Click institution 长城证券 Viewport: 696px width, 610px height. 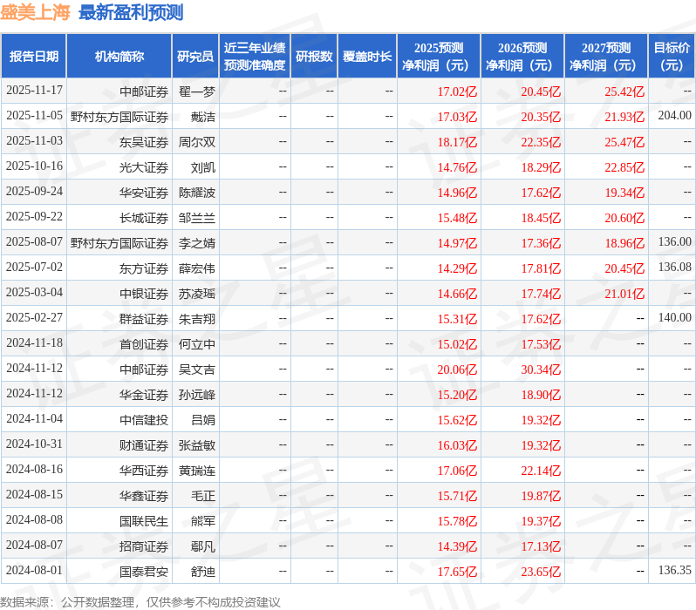(x=144, y=218)
